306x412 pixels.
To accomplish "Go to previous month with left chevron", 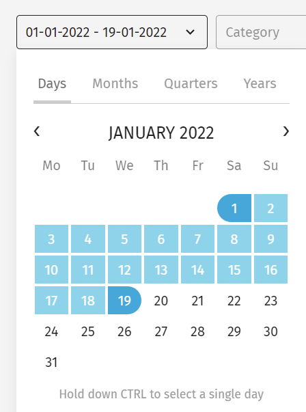I will point(37,131).
